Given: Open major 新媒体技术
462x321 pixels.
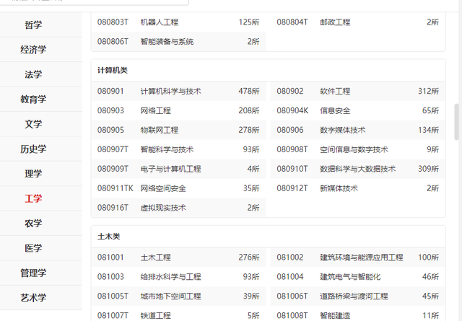Looking at the screenshot, I should click(x=339, y=188).
